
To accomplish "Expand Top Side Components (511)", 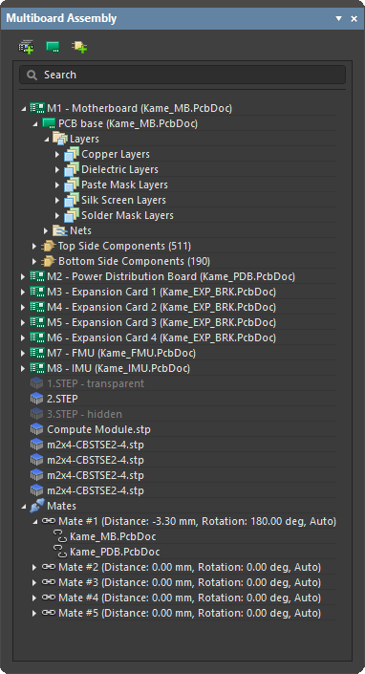I will click(34, 247).
